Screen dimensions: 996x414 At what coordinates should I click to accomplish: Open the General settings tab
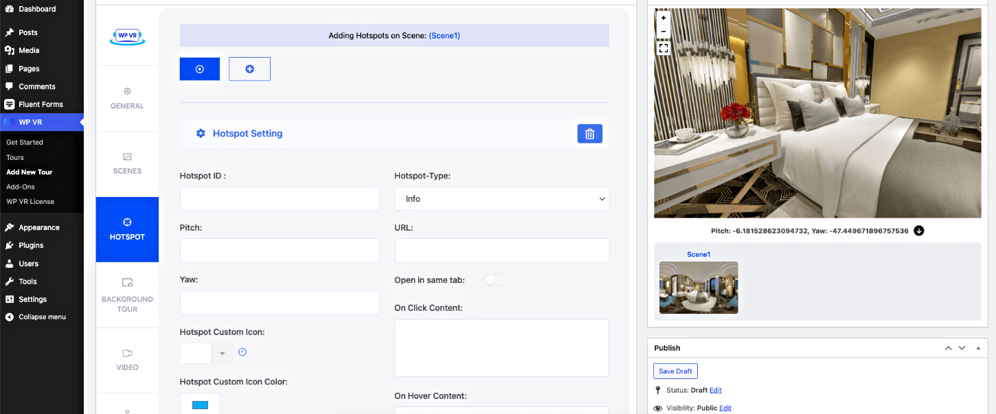pos(127,98)
